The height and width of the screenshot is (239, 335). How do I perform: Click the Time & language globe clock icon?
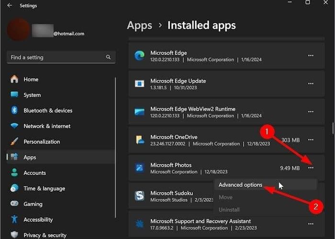[14, 188]
